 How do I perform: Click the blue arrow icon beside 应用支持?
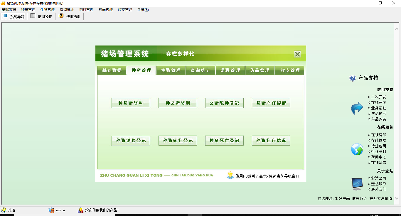coord(357,108)
